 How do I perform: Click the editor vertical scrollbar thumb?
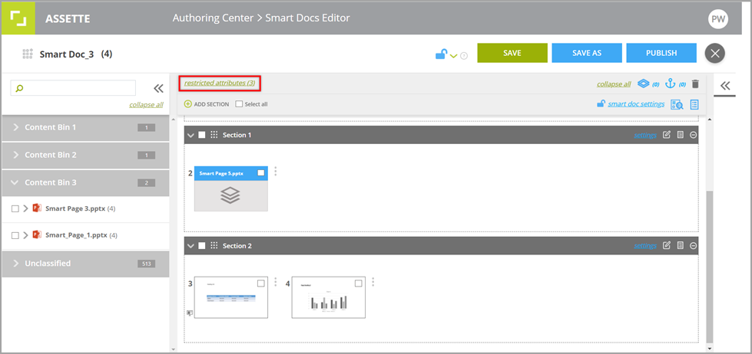(x=710, y=267)
